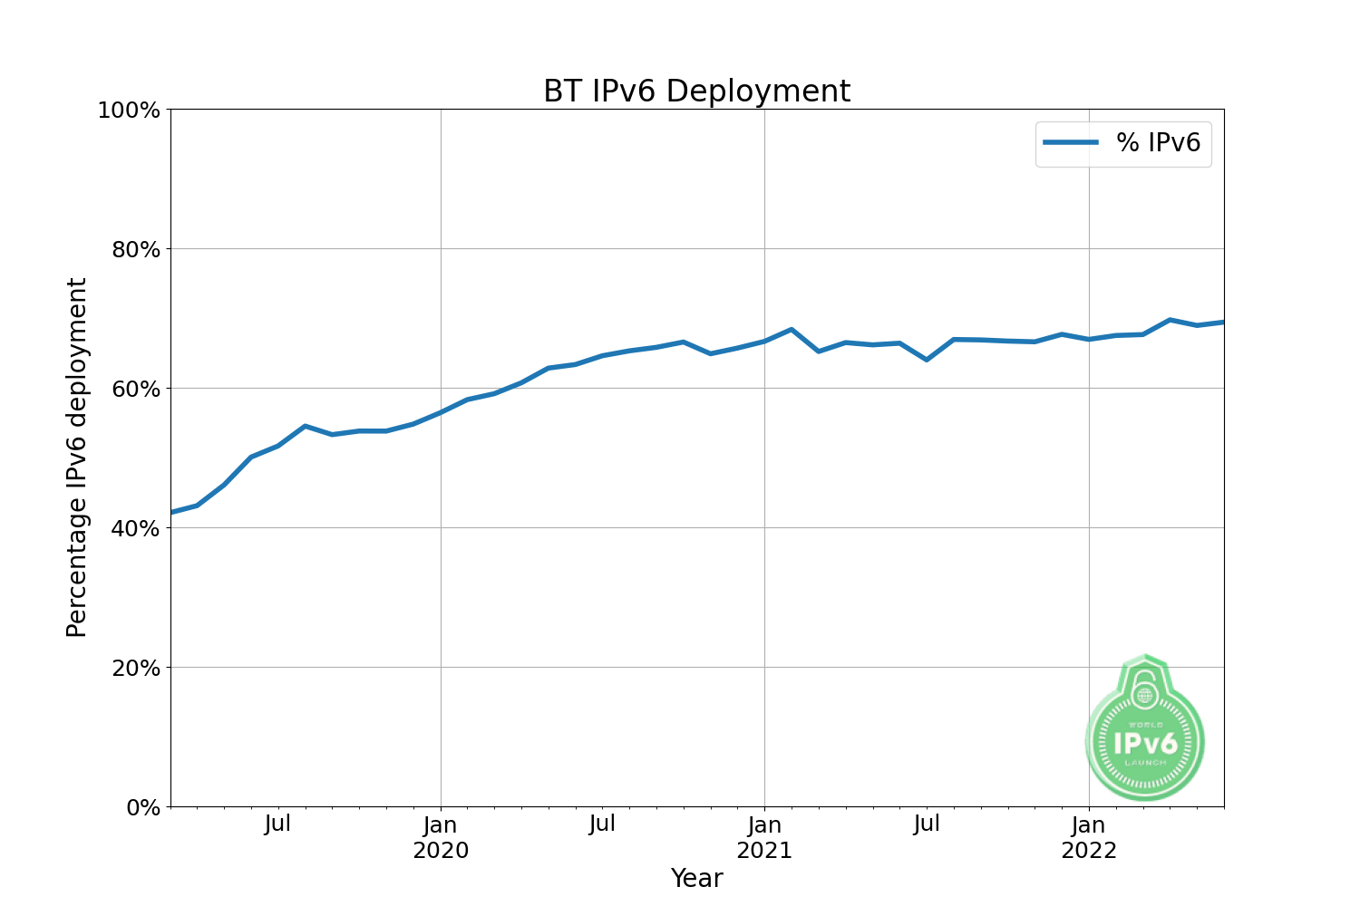
Task: Click the 2022 year label on x-axis
Action: (x=1089, y=851)
